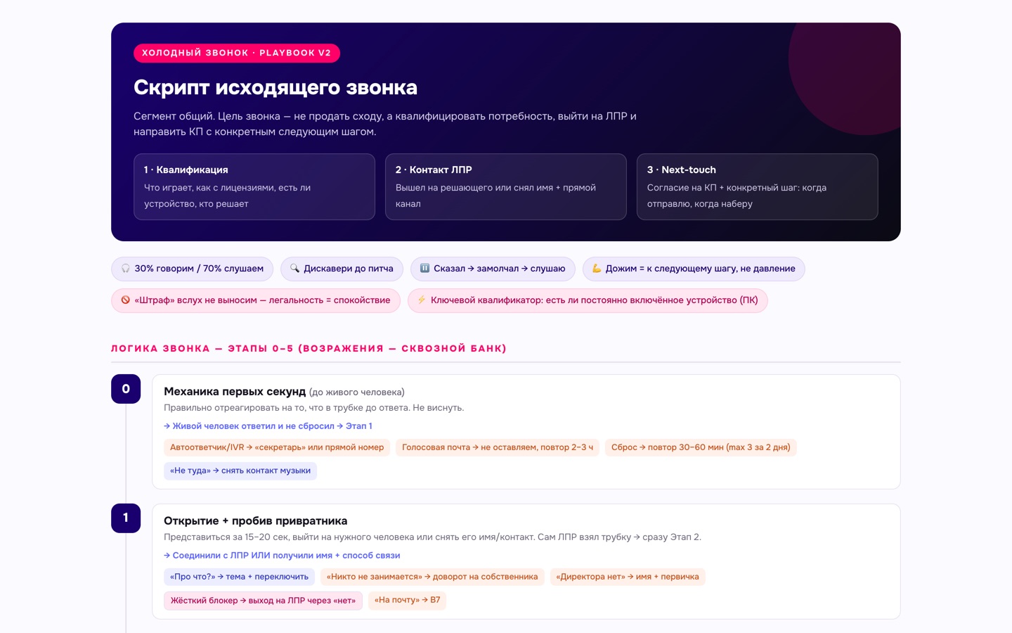Follow the «Живой человек ответил и не сбросил → Этап 1» link

tap(268, 426)
